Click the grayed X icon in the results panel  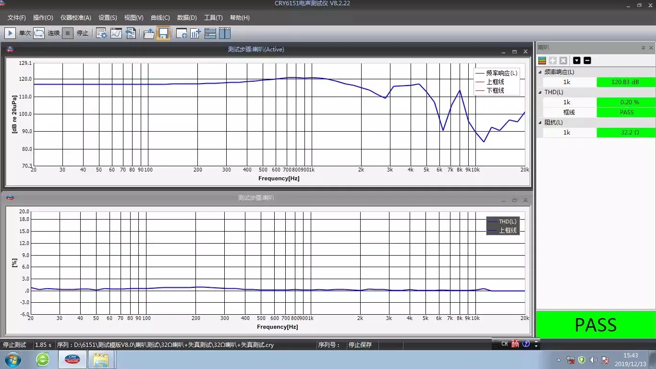coord(563,61)
